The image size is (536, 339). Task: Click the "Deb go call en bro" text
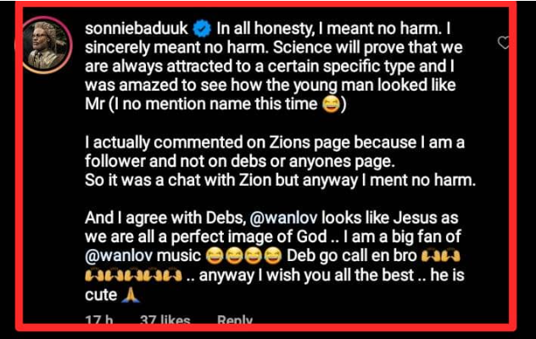(x=352, y=256)
